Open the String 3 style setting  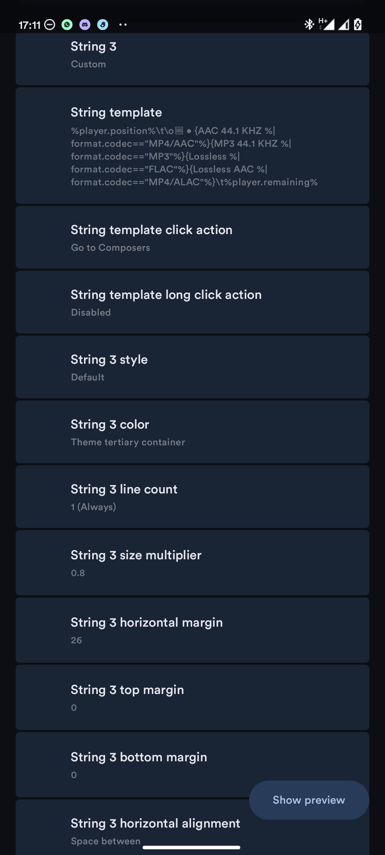tap(192, 367)
